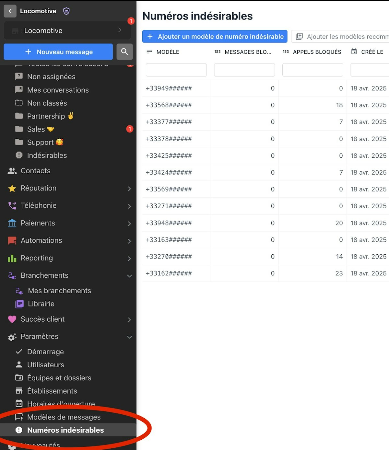Click the Nouveau message button
Screen dimensions: 389x450
(58, 52)
